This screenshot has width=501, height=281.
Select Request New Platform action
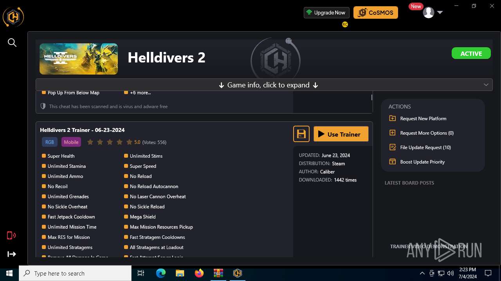423,118
